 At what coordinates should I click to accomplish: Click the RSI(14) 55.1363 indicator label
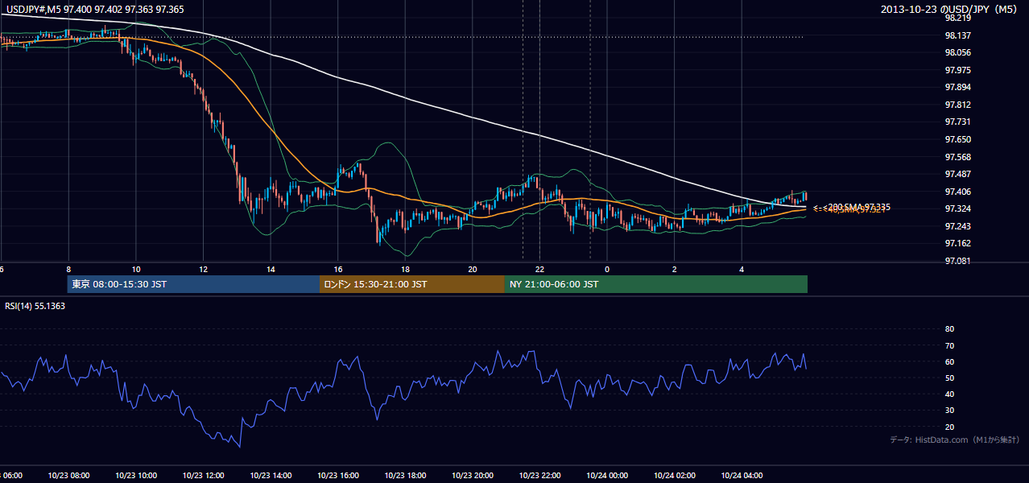(35, 306)
